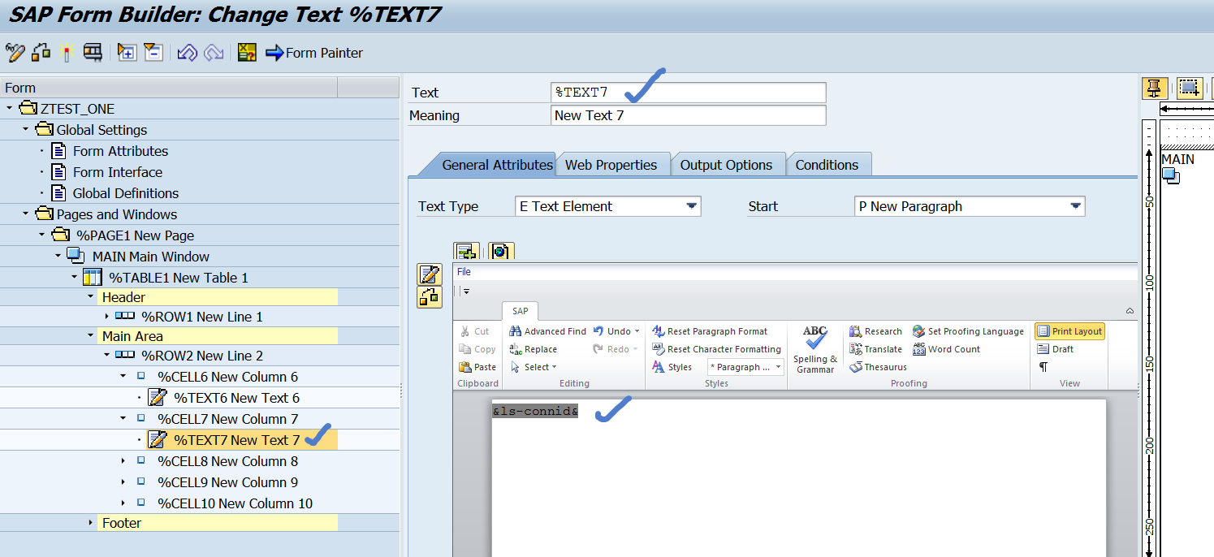Click Reset Character Formatting
The image size is (1214, 557).
coord(716,349)
